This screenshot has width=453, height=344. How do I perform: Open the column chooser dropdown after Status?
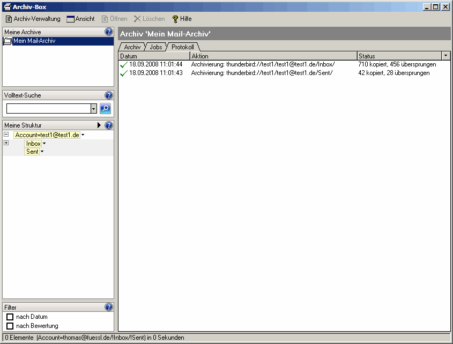(445, 56)
